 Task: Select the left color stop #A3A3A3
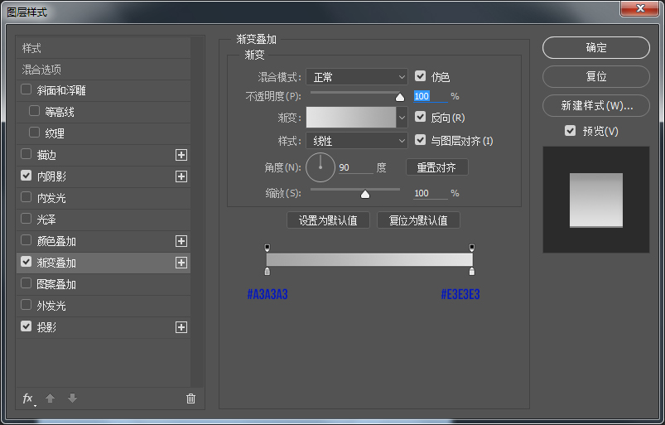click(x=267, y=272)
